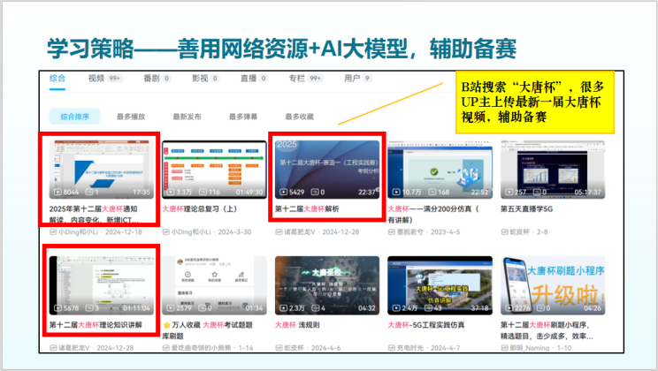This screenshot has height=371, width=658.
Task: Click the play count icon showing 5429
Action: tap(283, 192)
